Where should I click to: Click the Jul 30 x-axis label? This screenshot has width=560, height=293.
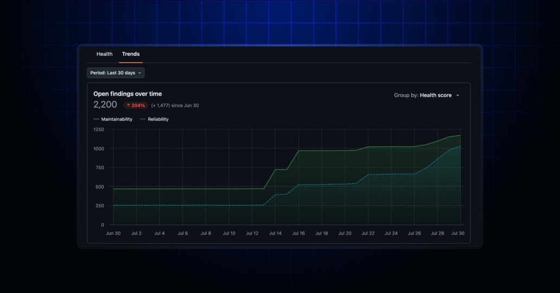click(x=458, y=233)
